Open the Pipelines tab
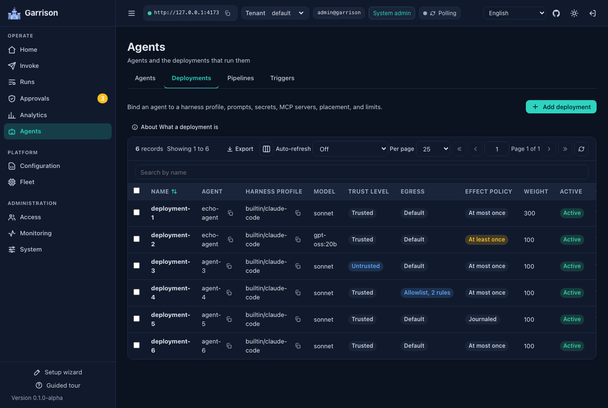Viewport: 608px width, 408px height. point(241,78)
